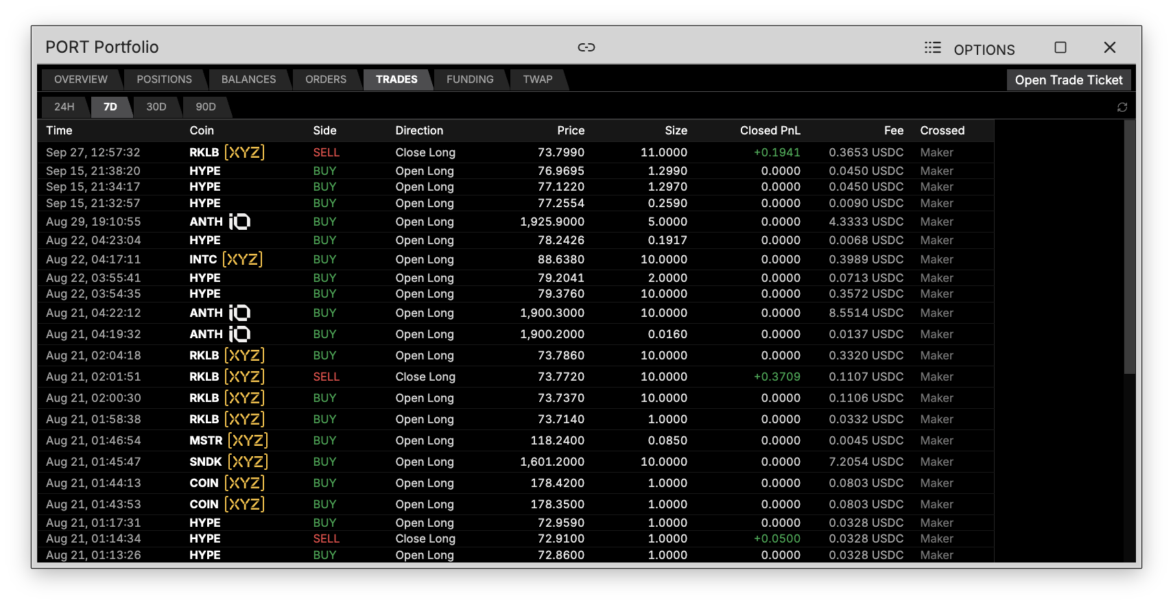Select the 90D time range
Viewport: 1173px width, 605px height.
tap(206, 107)
